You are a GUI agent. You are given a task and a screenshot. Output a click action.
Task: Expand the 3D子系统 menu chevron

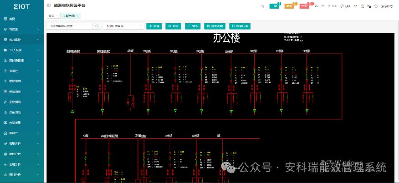(x=38, y=50)
